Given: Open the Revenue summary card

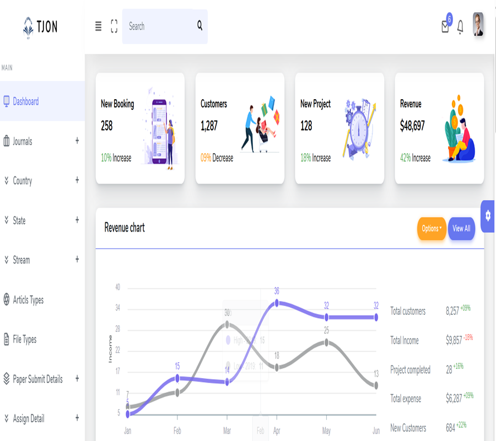Looking at the screenshot, I should (439, 128).
